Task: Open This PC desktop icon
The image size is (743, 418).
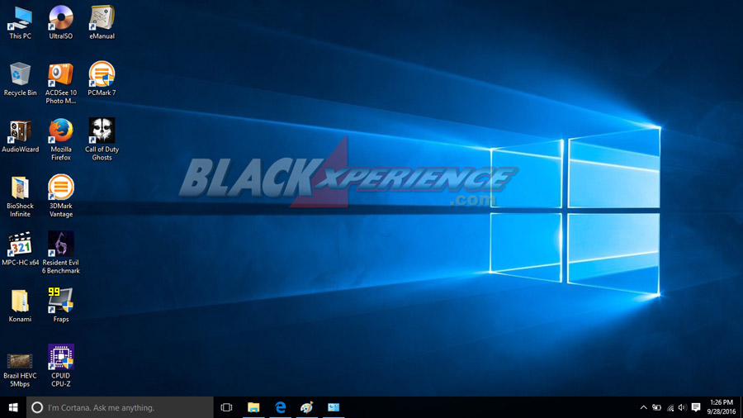Action: (x=21, y=22)
